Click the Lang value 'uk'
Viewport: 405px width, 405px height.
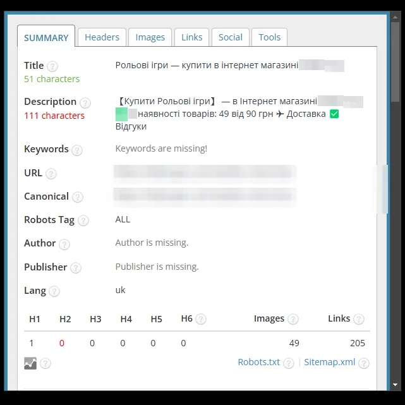(121, 290)
